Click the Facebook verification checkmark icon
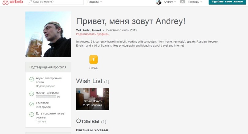This screenshot has width=248, height=134. tap(32, 104)
